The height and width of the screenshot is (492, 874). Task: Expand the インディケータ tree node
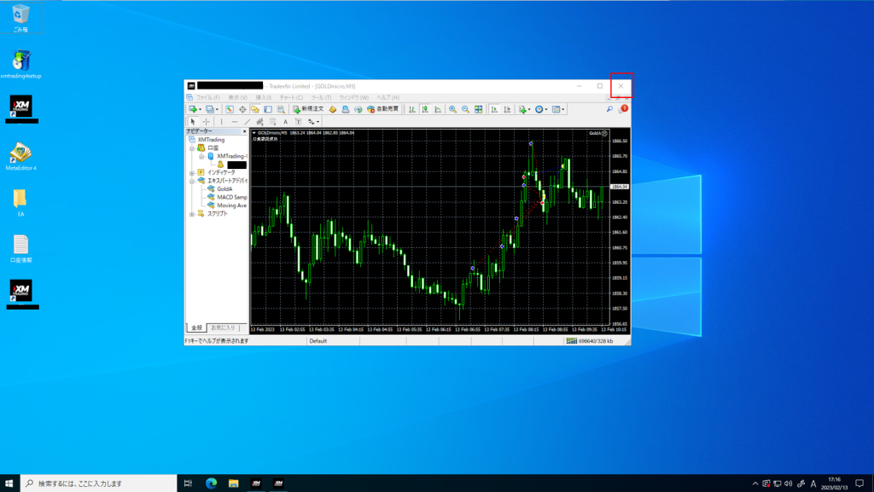tap(192, 173)
